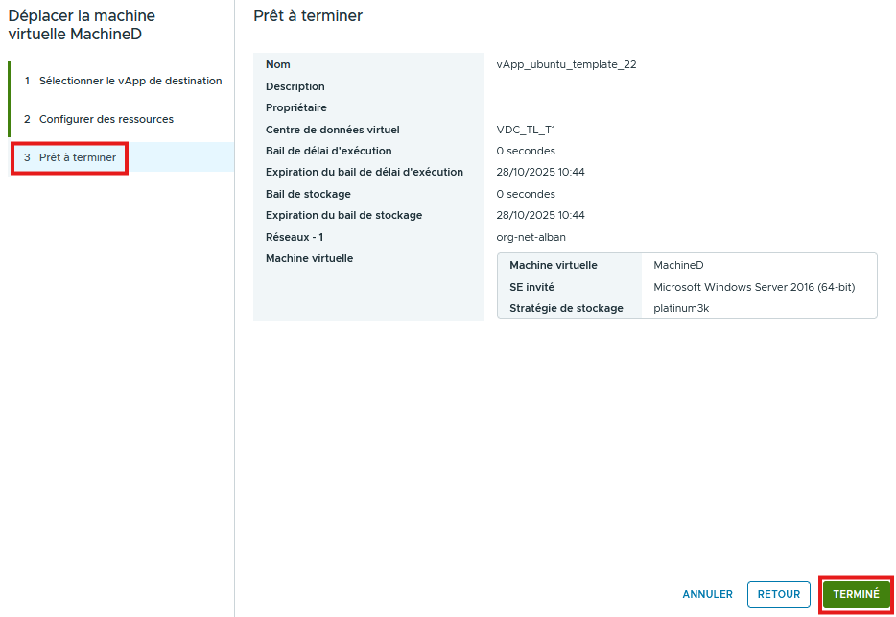This screenshot has height=617, width=896.
Task: Click the MachineD virtual machine name value
Action: pos(679,265)
